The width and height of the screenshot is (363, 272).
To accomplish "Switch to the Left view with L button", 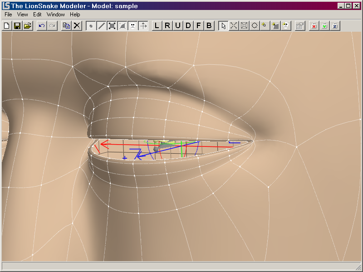I will coord(157,26).
